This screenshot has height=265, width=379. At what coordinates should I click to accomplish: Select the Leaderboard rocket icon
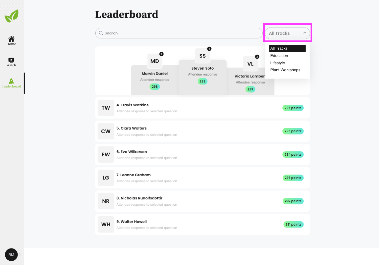click(11, 81)
